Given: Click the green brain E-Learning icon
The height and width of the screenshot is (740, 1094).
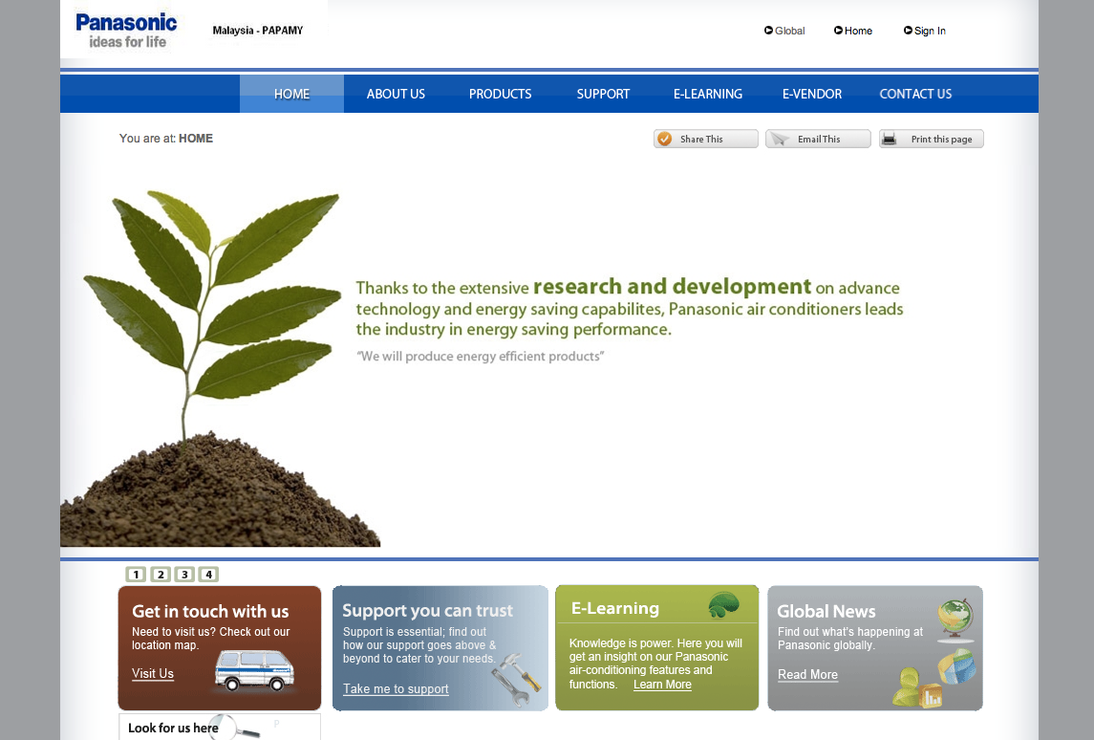Looking at the screenshot, I should [724, 605].
